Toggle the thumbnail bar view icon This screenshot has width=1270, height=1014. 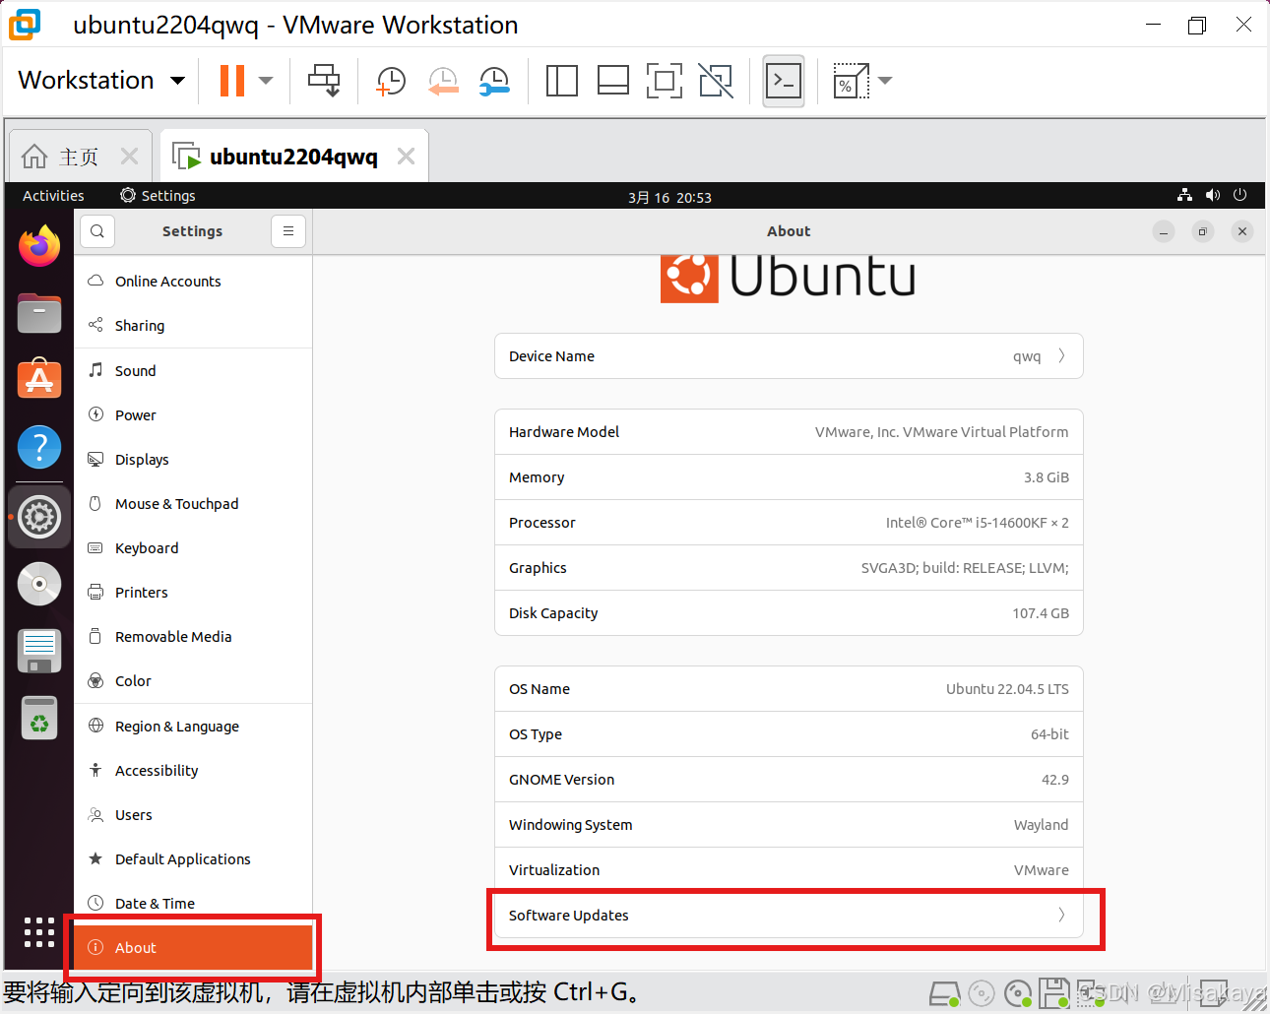coord(612,81)
